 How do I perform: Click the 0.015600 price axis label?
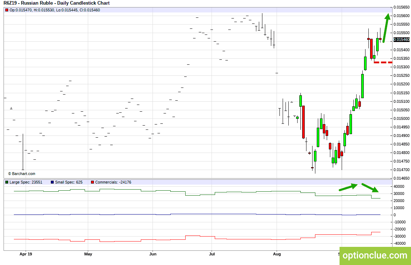click(x=401, y=16)
